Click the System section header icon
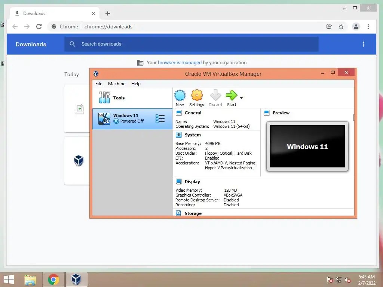Viewport: 383px width, 287px height. click(178, 135)
